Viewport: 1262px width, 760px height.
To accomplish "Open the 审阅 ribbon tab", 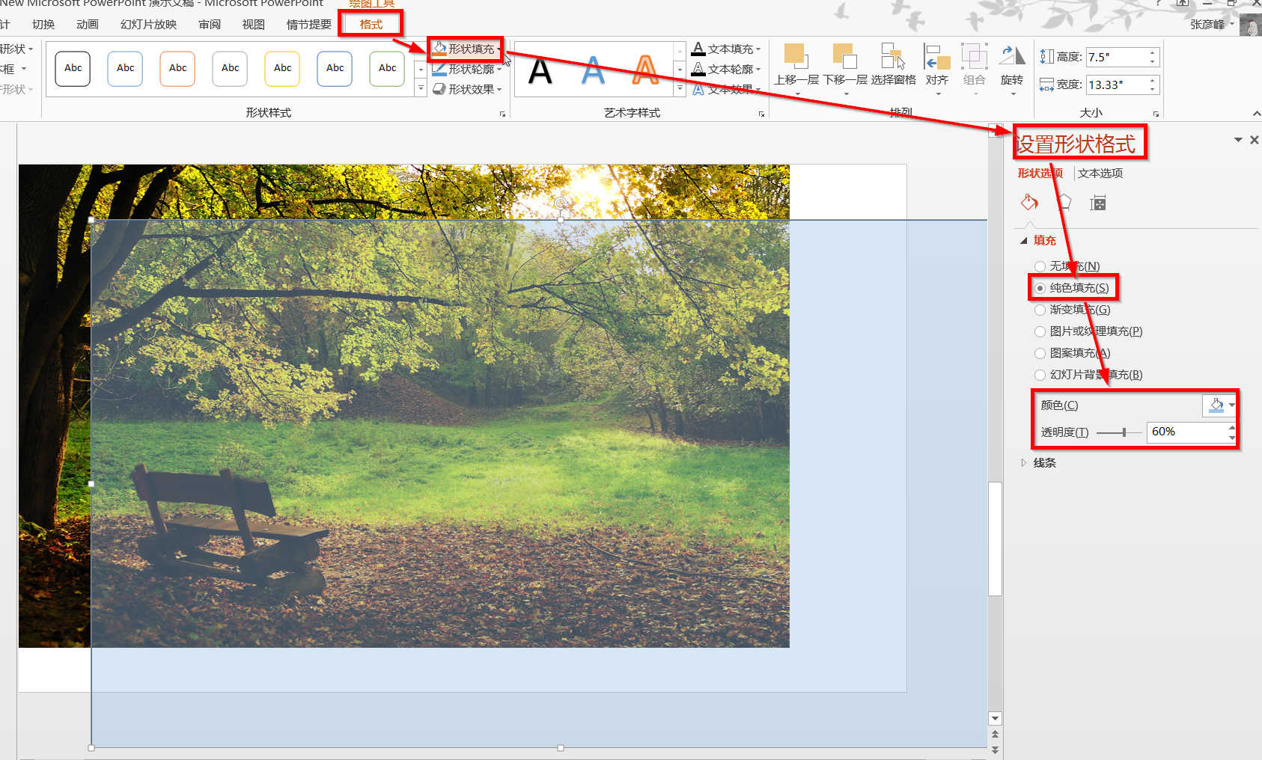I will point(209,23).
